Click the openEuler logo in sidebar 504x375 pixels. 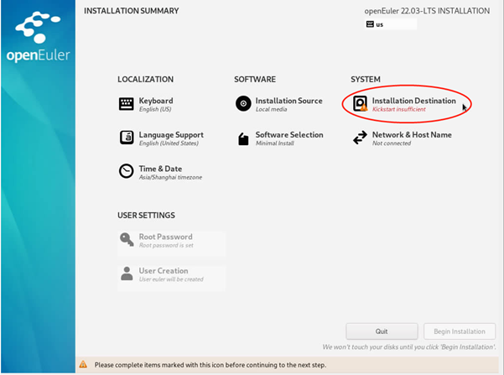[x=38, y=36]
